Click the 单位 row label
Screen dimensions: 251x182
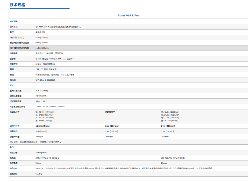12,32
